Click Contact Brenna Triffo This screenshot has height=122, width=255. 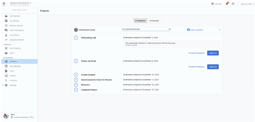point(24,117)
